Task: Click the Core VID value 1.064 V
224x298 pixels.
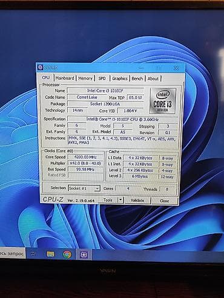Action: (x=130, y=111)
